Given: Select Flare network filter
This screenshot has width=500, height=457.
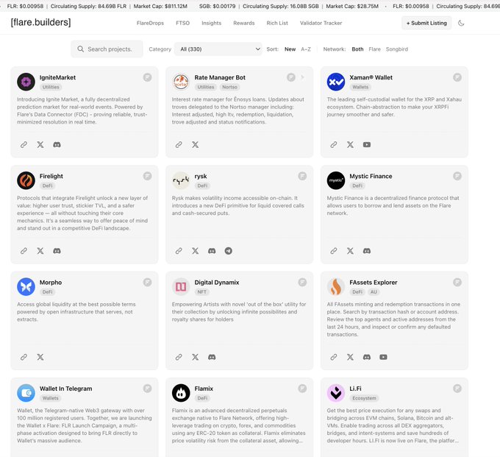Looking at the screenshot, I should (x=375, y=49).
